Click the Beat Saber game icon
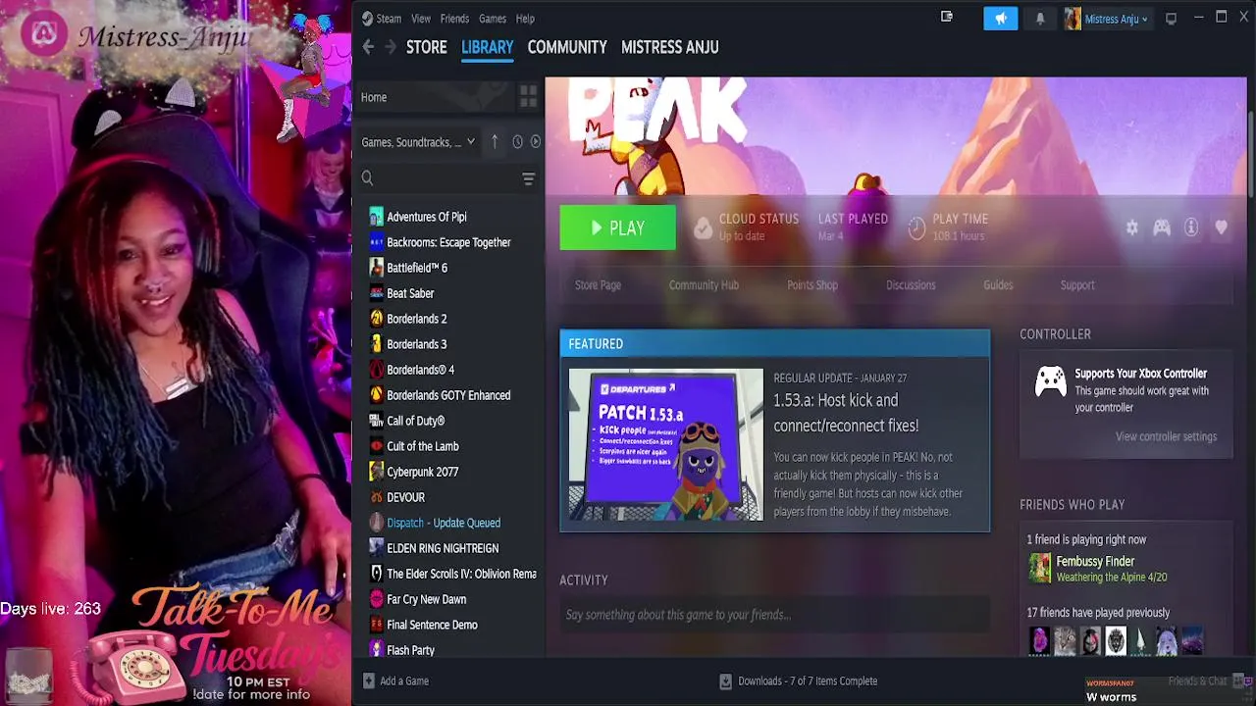 tap(376, 293)
